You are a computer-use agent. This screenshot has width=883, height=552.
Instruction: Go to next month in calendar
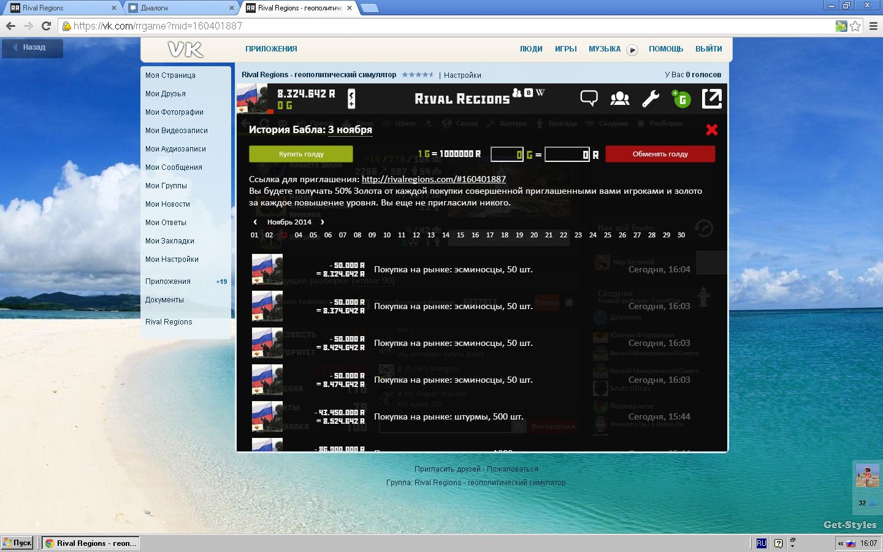click(x=323, y=222)
